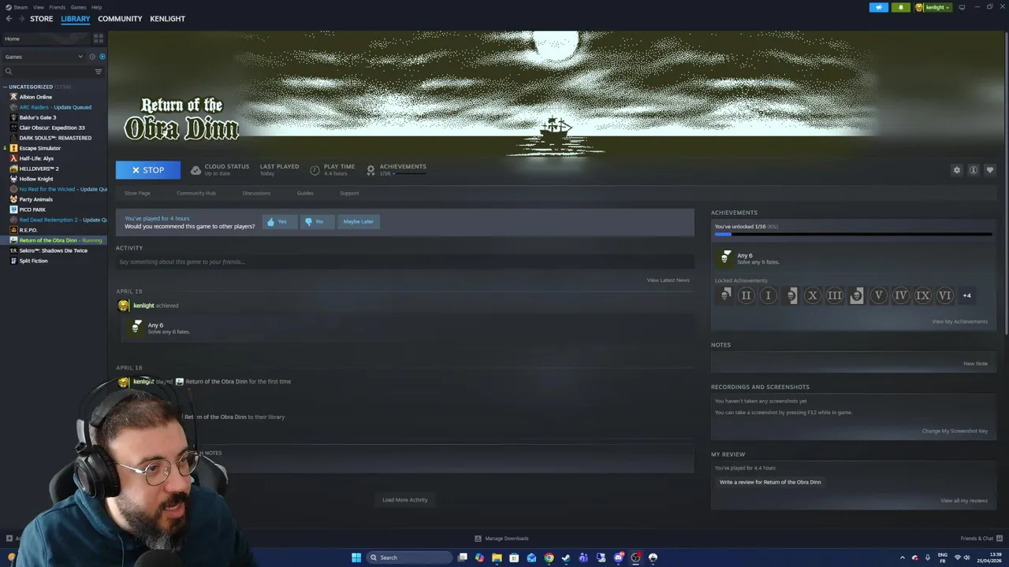Click the unlocked Any 6 achievement icon
The height and width of the screenshot is (567, 1009).
725,258
